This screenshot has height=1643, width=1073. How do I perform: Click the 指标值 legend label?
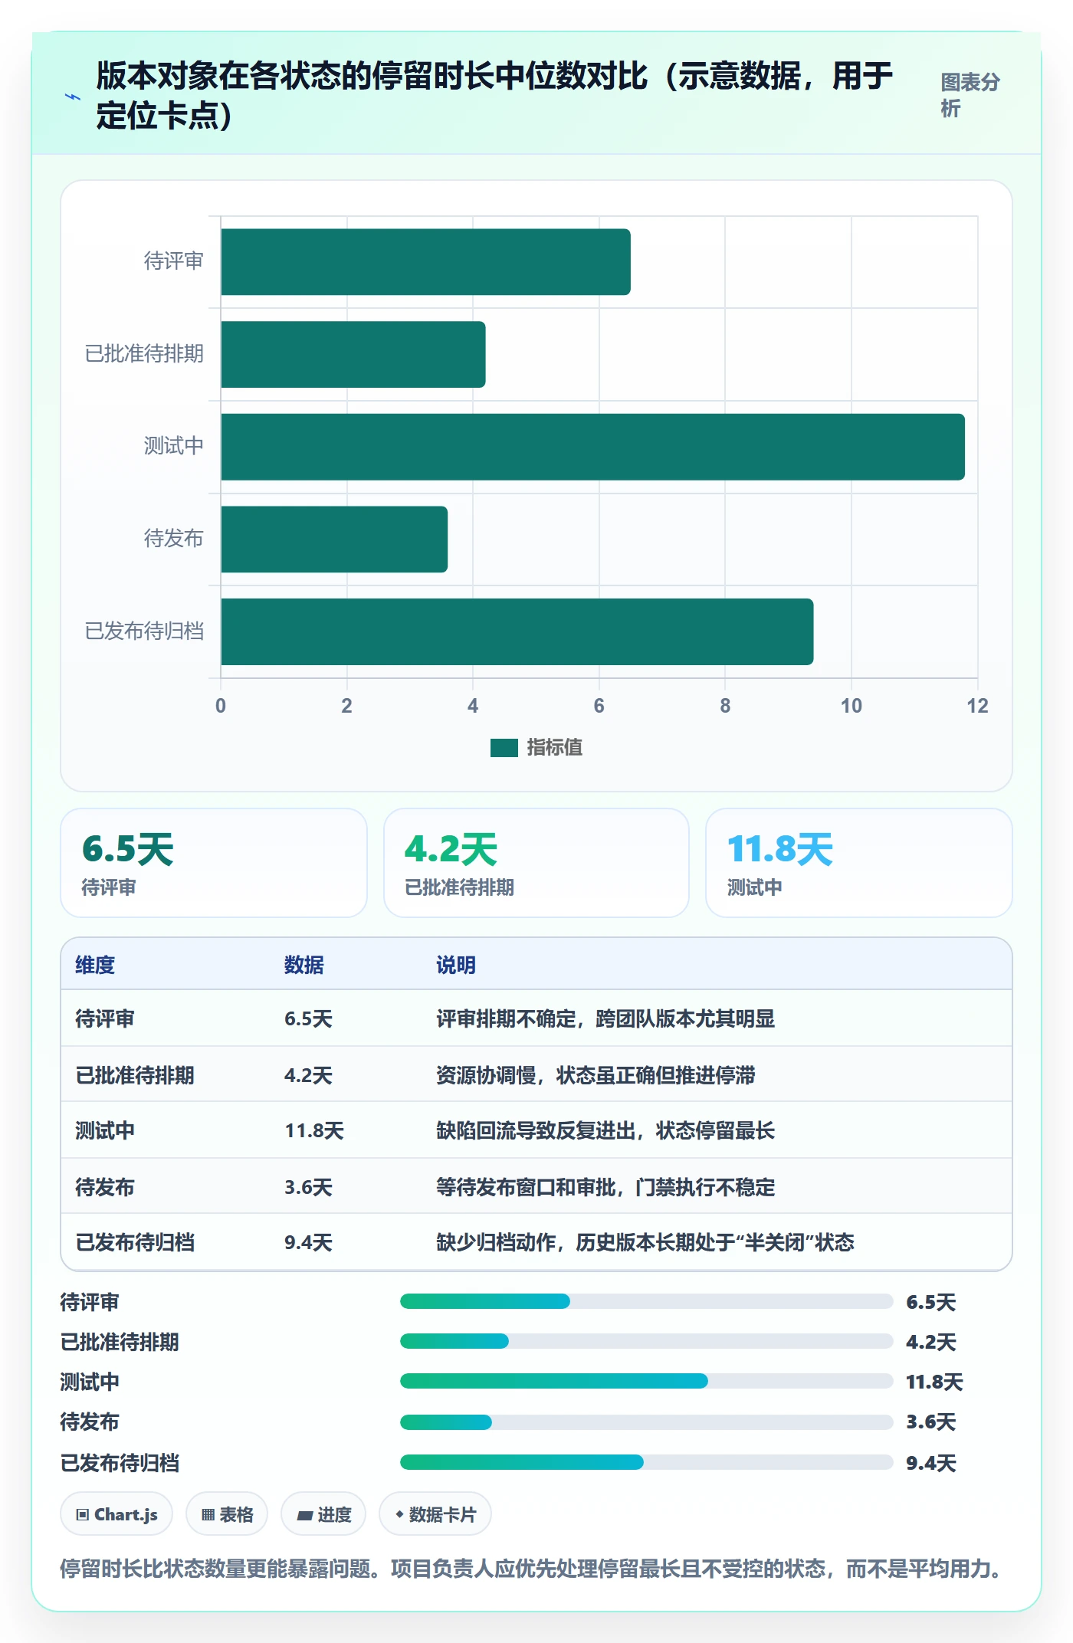point(555,747)
